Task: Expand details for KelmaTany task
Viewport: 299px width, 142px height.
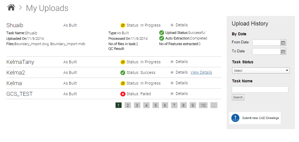Action: (x=172, y=62)
